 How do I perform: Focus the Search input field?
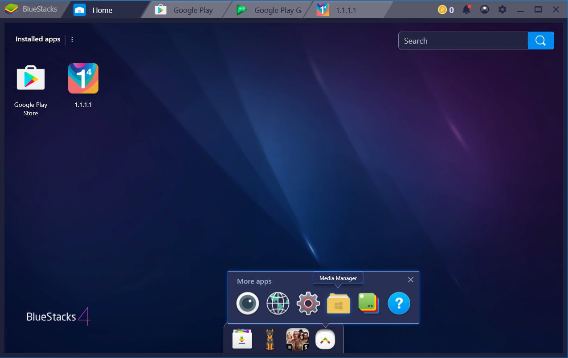(463, 41)
